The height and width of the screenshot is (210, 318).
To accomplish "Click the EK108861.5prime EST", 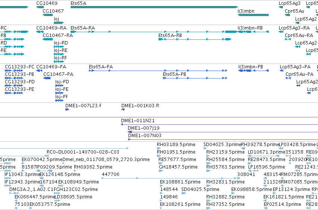I will pos(161,186).
